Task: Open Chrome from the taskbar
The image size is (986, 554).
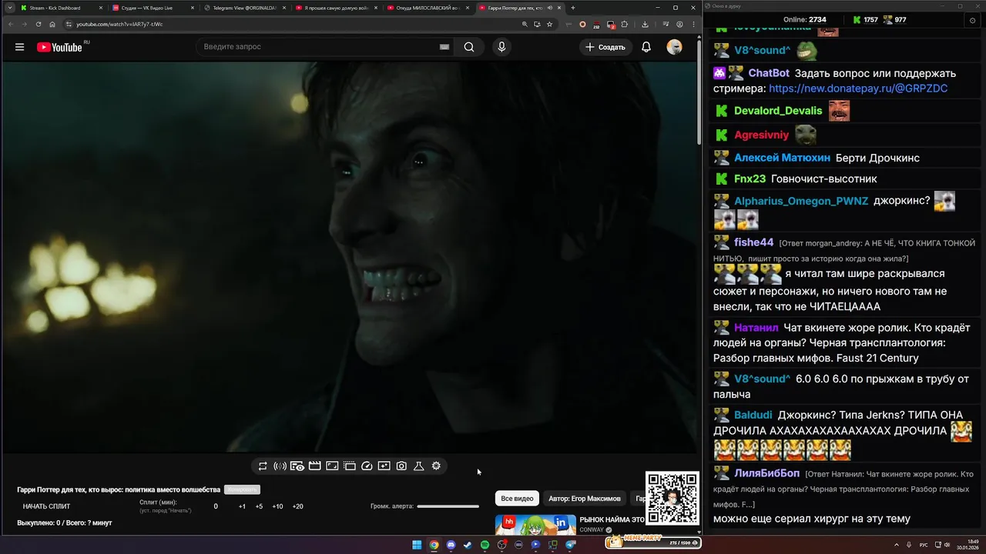Action: [x=434, y=545]
